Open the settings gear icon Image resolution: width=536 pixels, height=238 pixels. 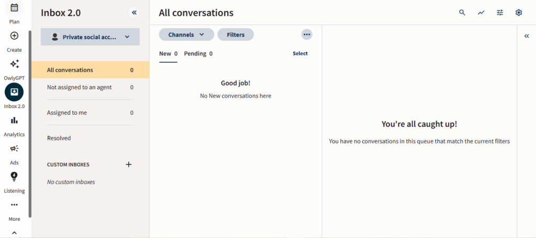click(x=519, y=13)
